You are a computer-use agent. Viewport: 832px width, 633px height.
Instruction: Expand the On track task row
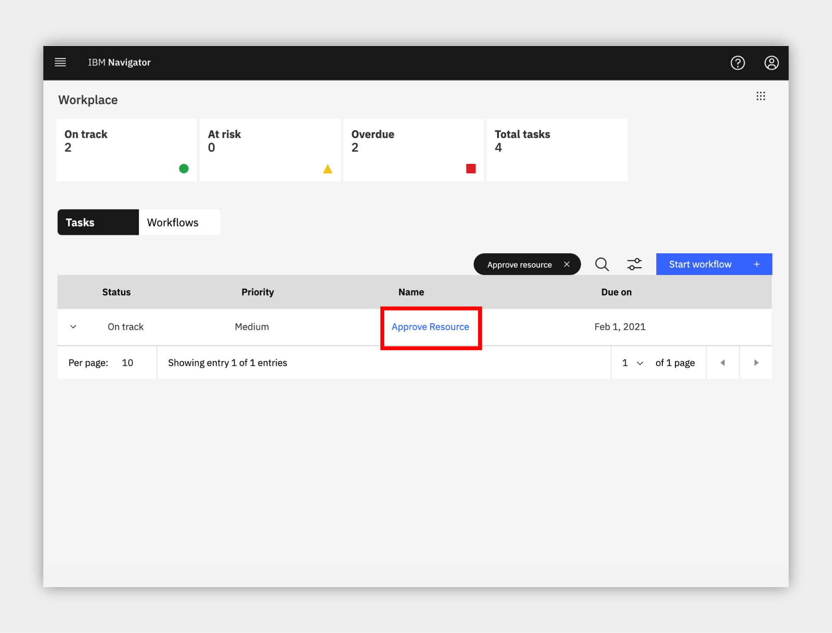[73, 326]
